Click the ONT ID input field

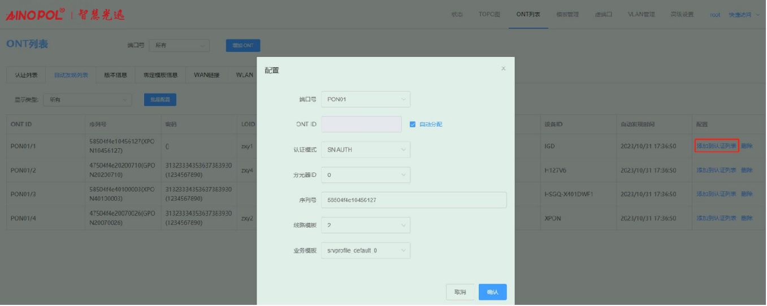coord(361,125)
